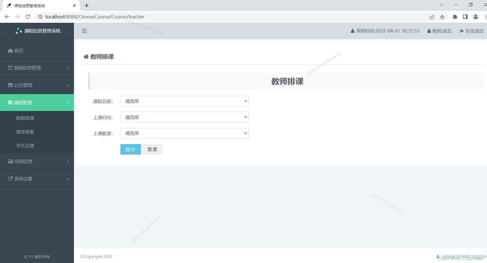Click the home icon beside 教师排课 heading
The width and height of the screenshot is (487, 263).
86,57
